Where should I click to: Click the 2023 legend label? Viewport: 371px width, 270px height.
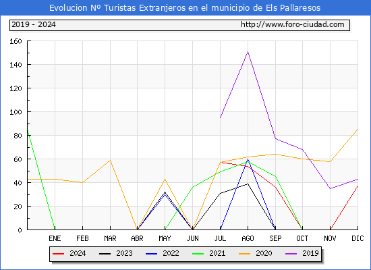click(x=124, y=253)
